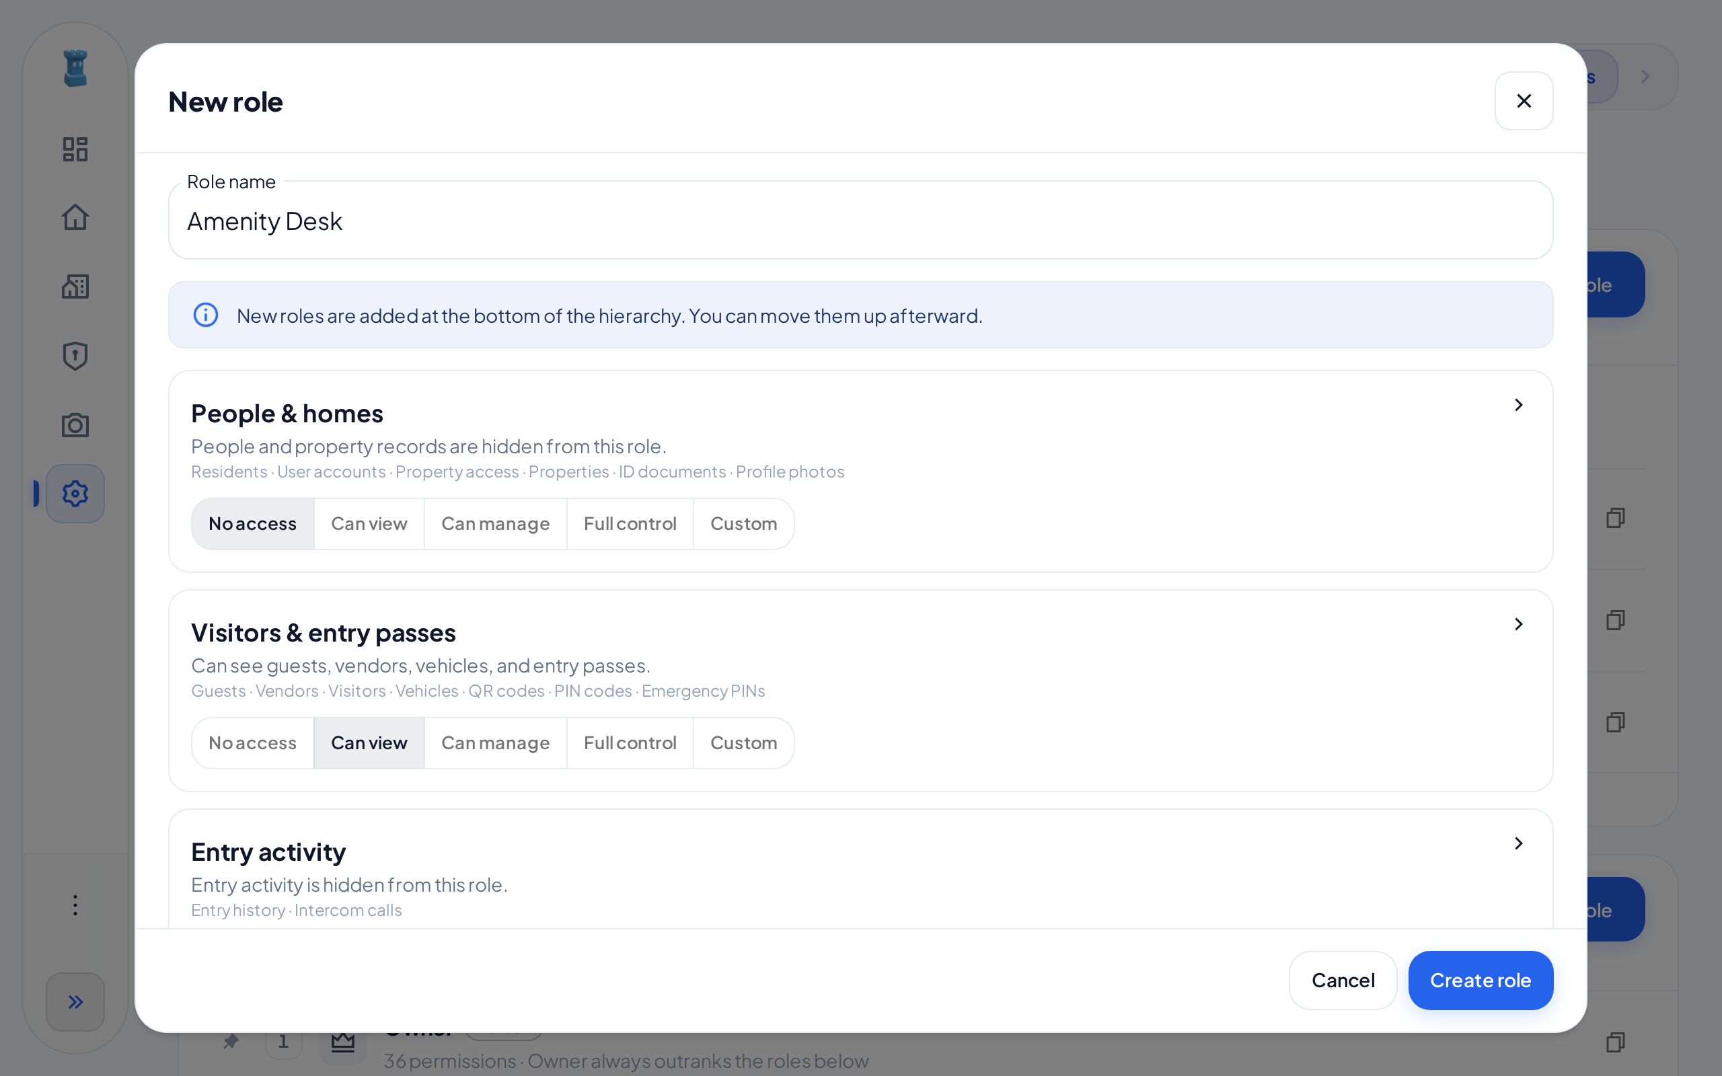Click the castle tower app logo

pyautogui.click(x=75, y=69)
